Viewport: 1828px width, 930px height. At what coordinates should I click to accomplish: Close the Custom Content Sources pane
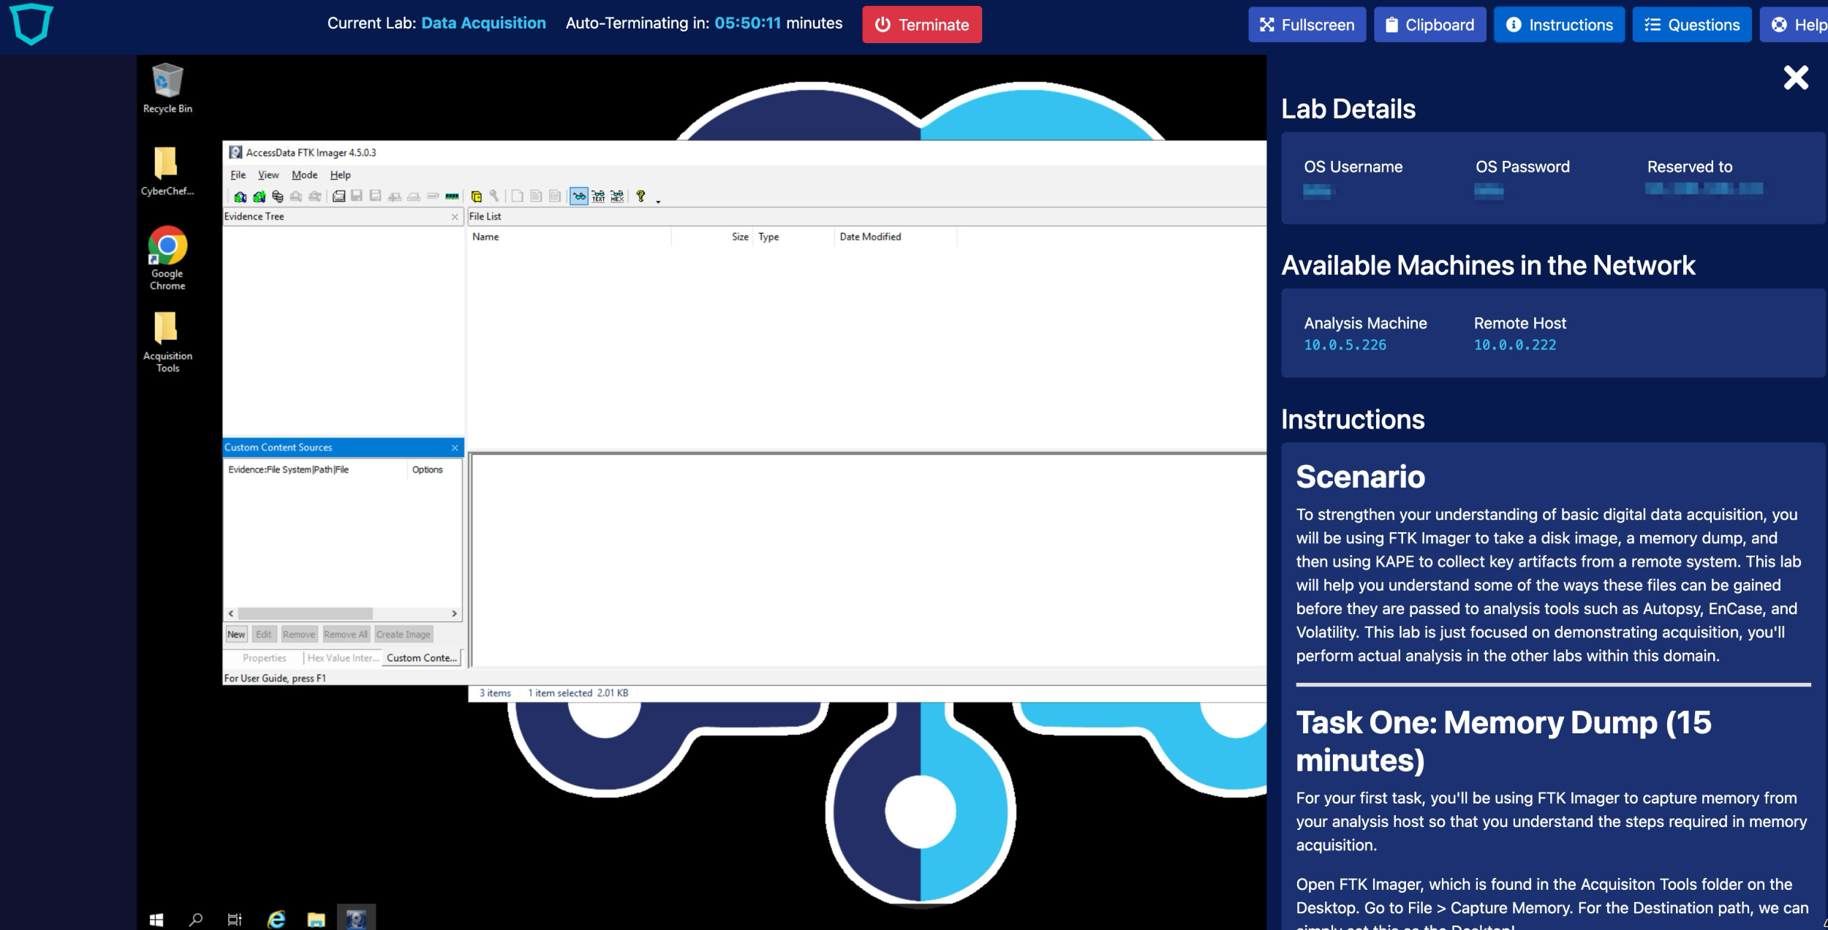pyautogui.click(x=455, y=448)
